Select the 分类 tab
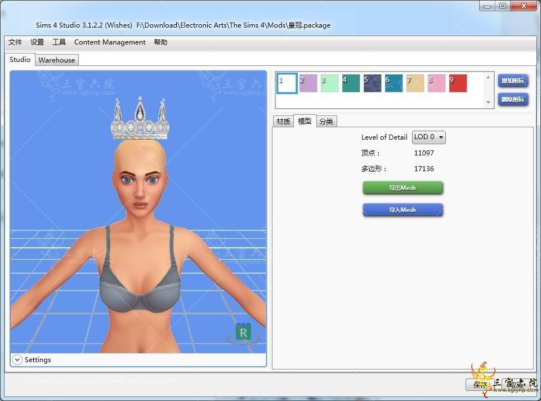541x401 pixels. [326, 122]
